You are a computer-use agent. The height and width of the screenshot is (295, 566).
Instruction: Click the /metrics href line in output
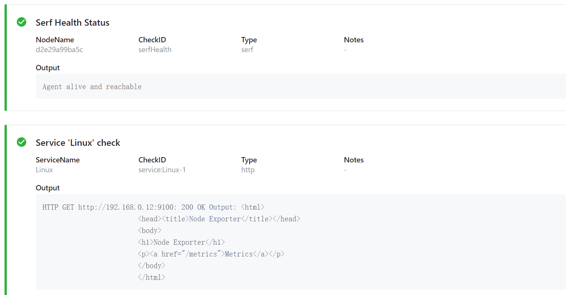pos(211,254)
